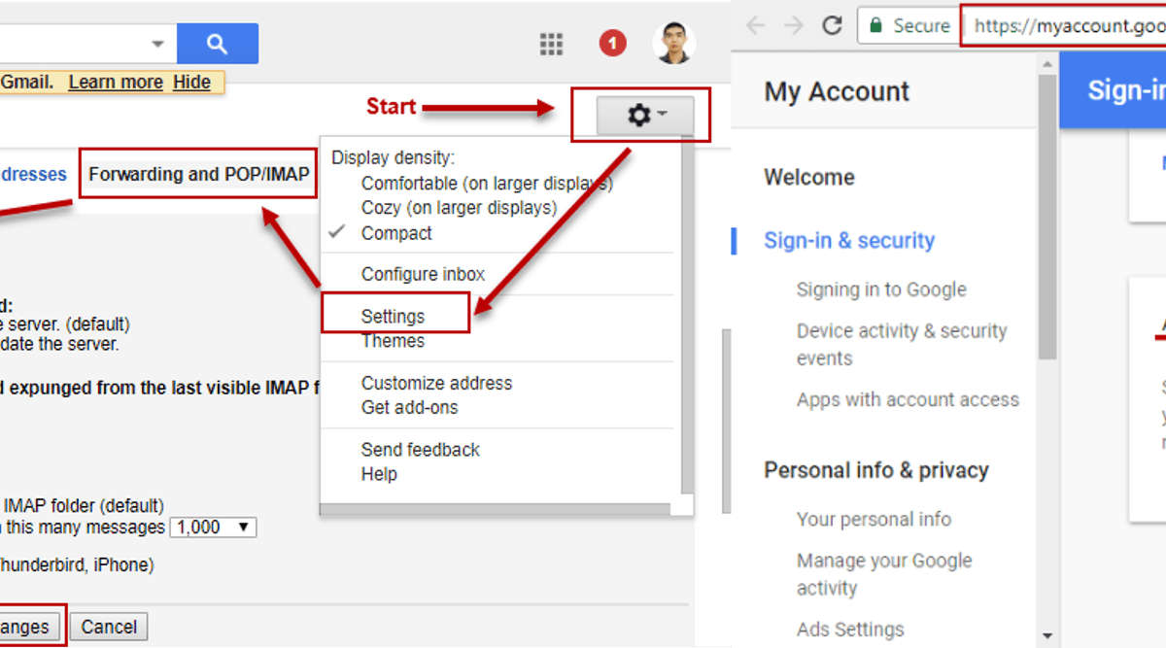Viewport: 1166px width, 648px height.
Task: Click the Cancel button
Action: click(108, 626)
